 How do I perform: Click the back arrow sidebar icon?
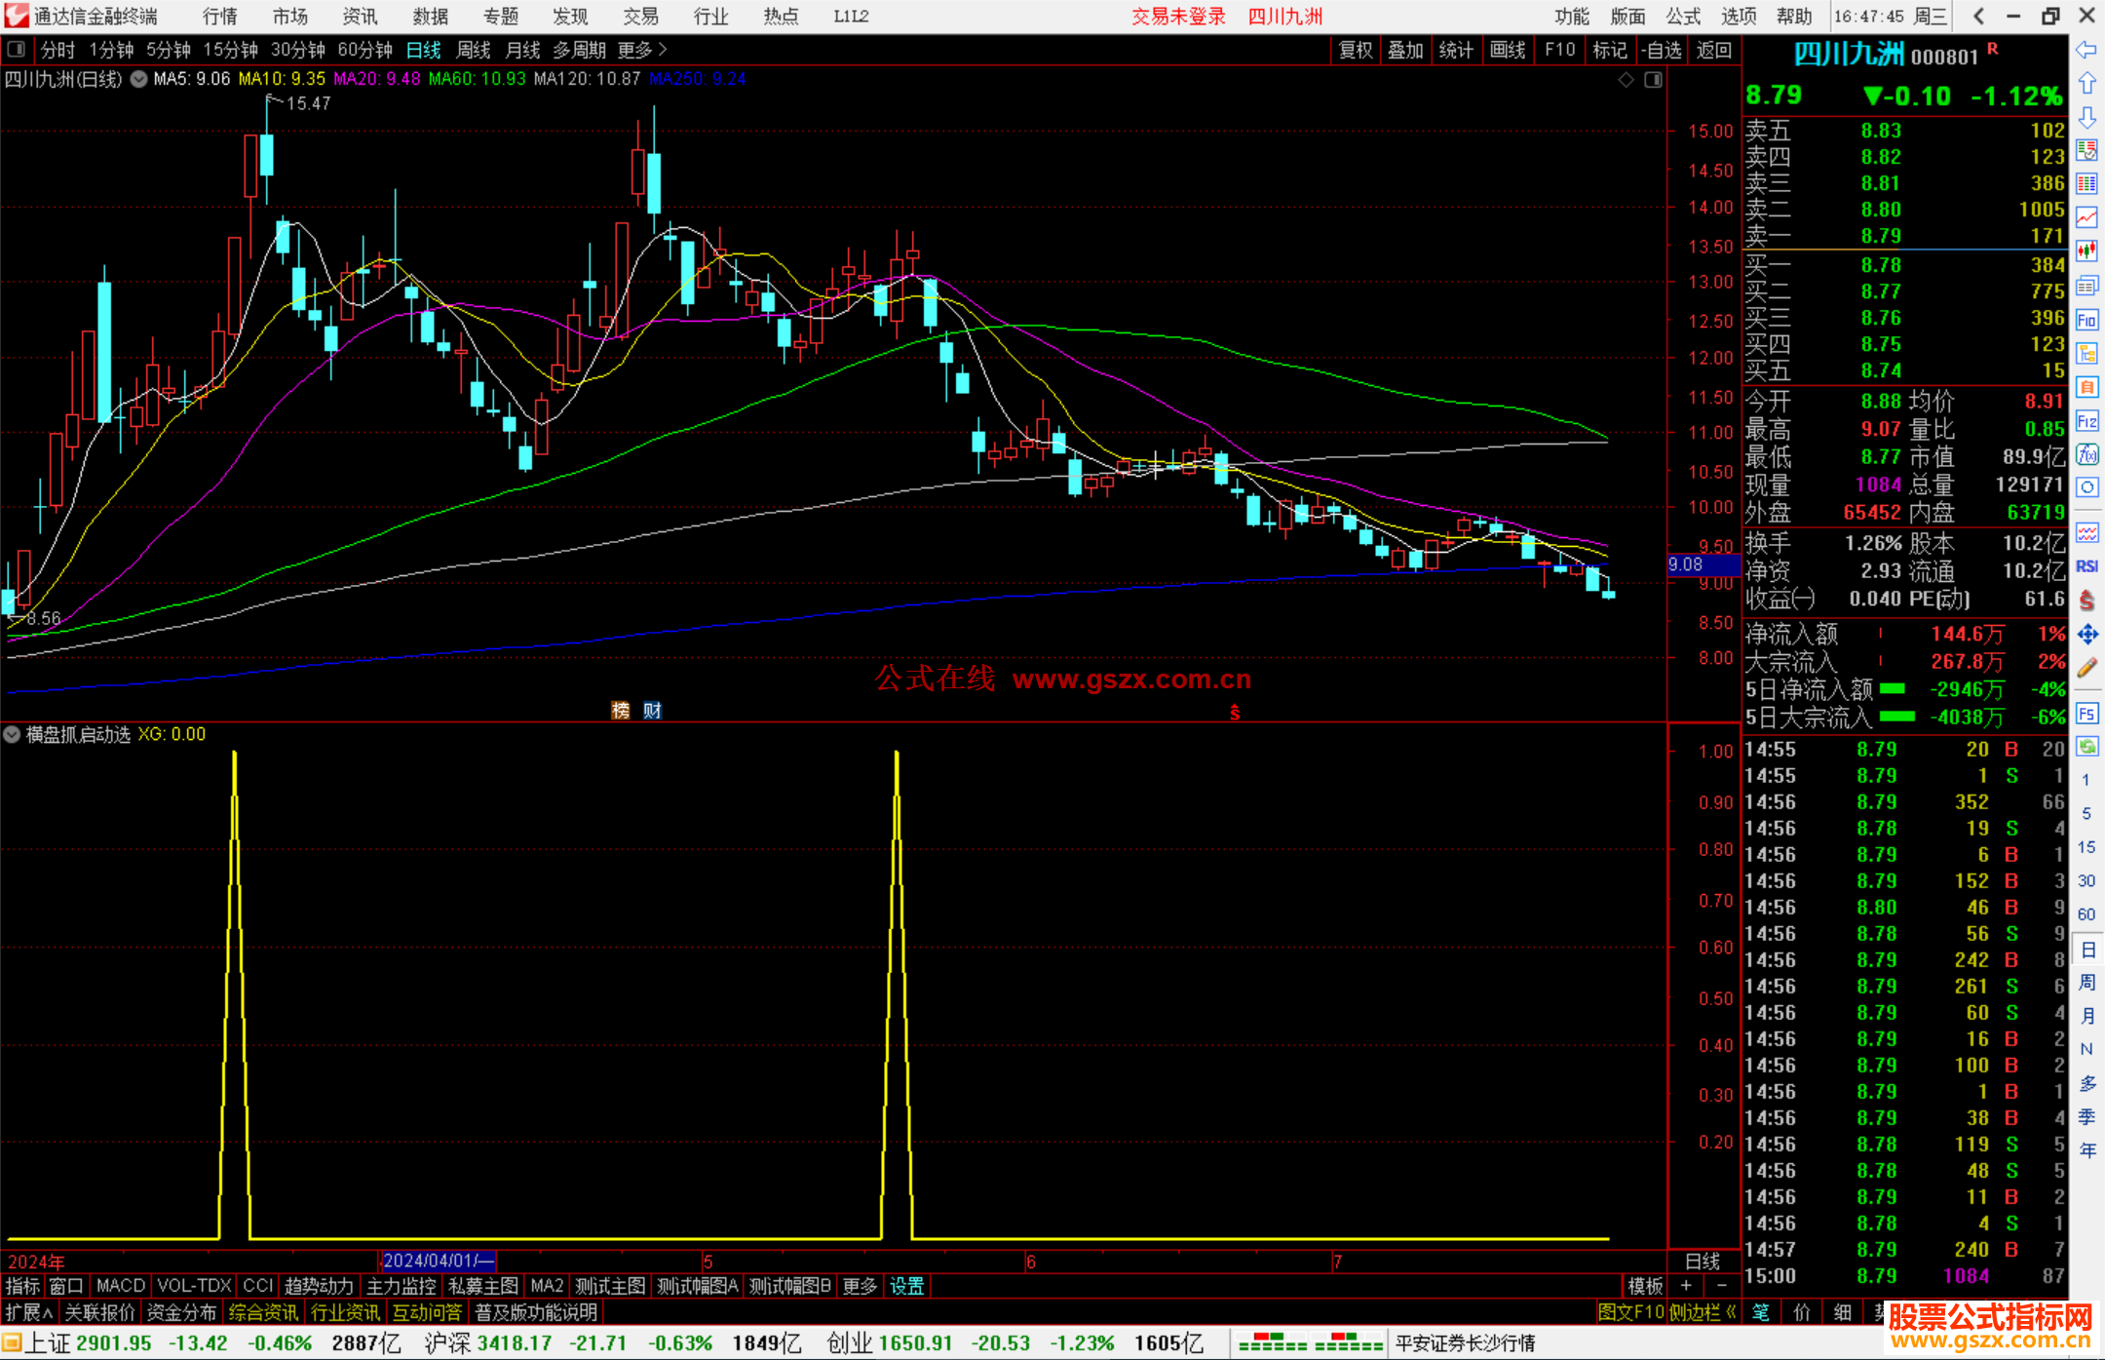pos(2086,50)
